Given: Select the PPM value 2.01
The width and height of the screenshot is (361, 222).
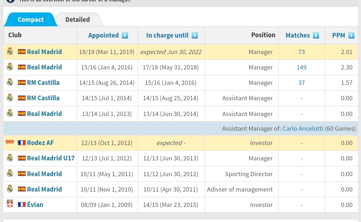Looking at the screenshot, I should [x=347, y=52].
